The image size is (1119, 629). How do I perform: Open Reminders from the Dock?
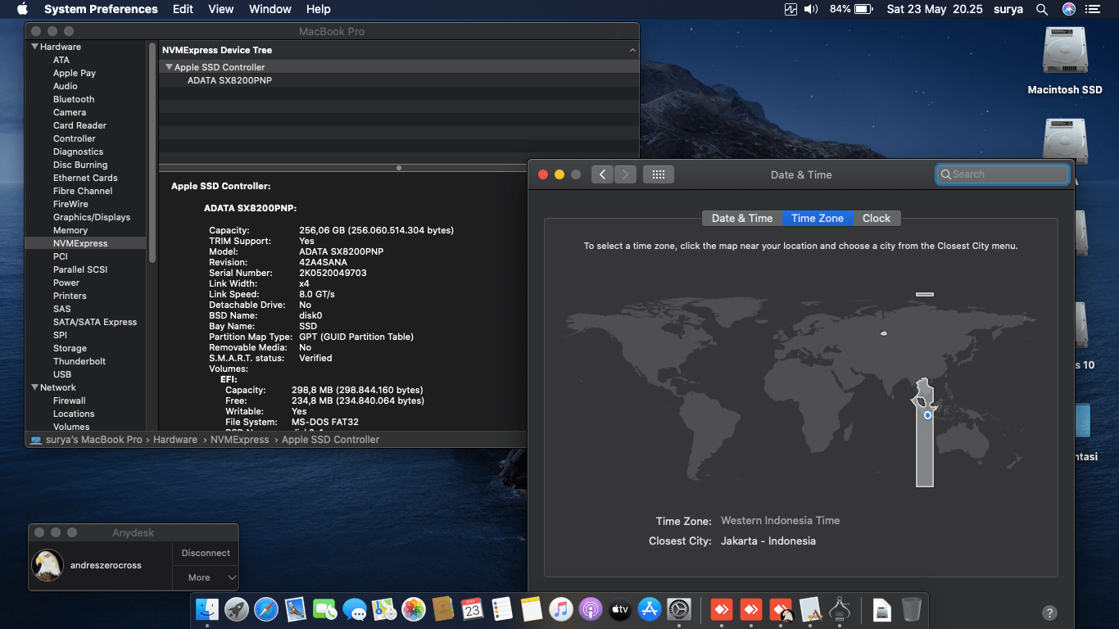(502, 609)
